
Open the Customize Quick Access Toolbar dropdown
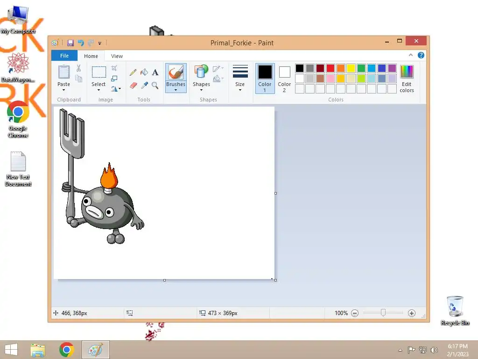click(100, 43)
